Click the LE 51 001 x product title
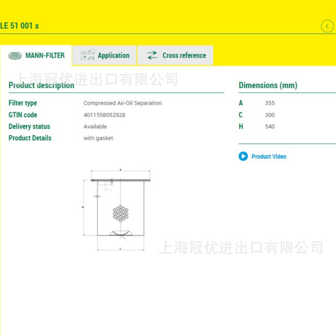 coord(20,26)
